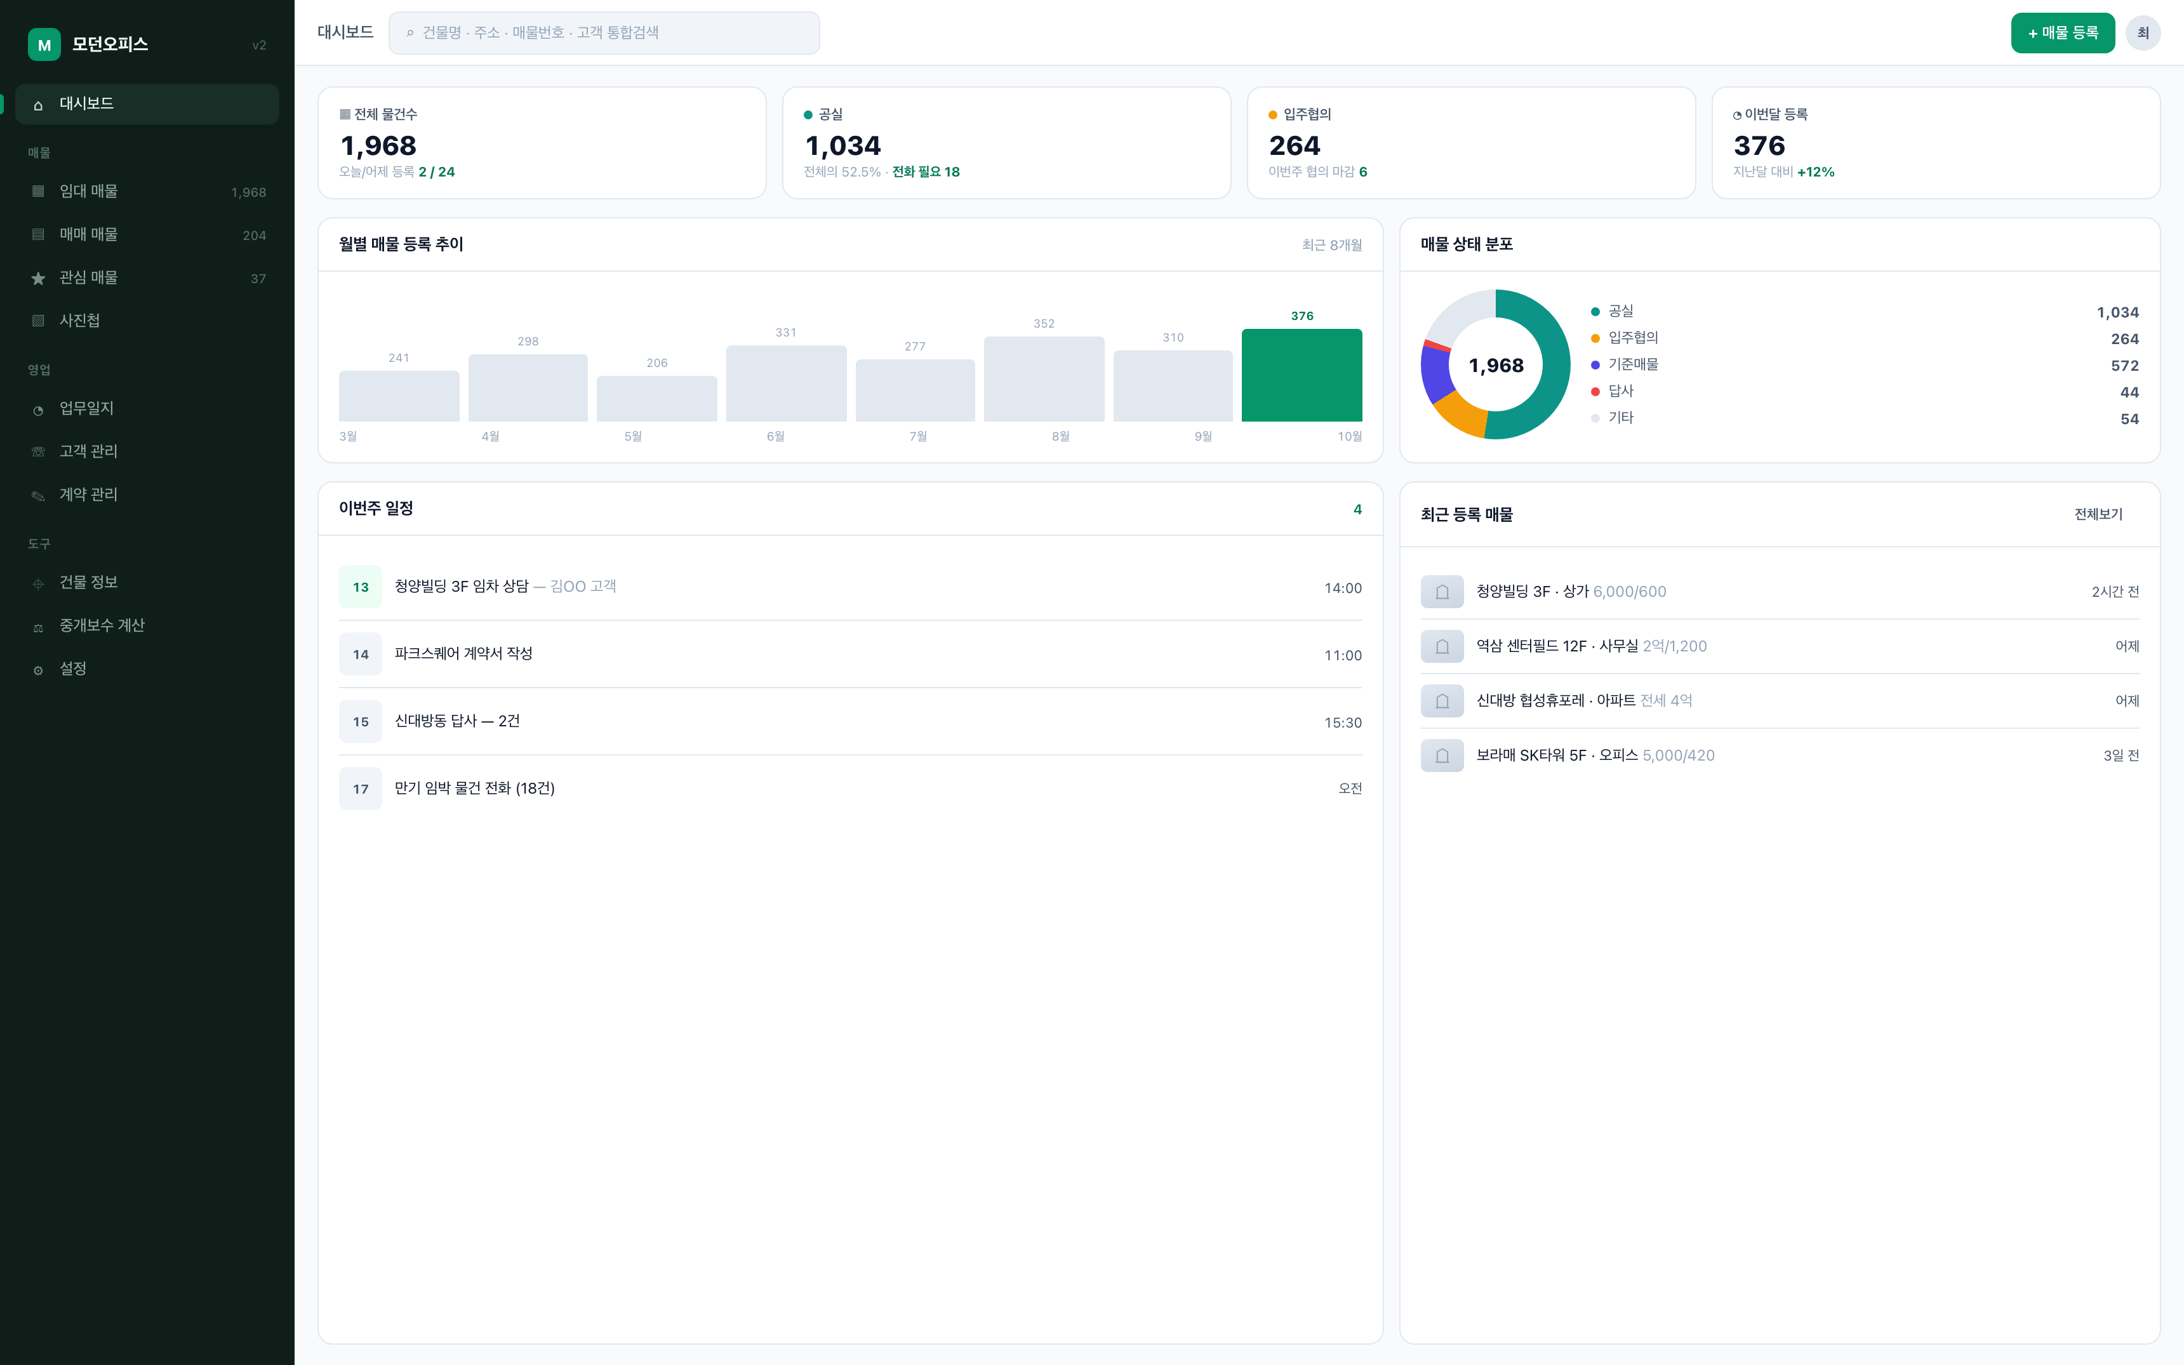Click the 공실 summary card showing 1,034
This screenshot has width=2184, height=1365.
click(x=1006, y=143)
